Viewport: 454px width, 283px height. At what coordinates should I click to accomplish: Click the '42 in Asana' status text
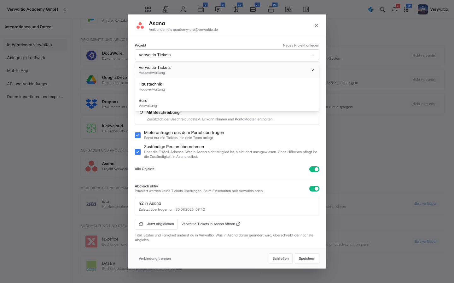pyautogui.click(x=150, y=203)
